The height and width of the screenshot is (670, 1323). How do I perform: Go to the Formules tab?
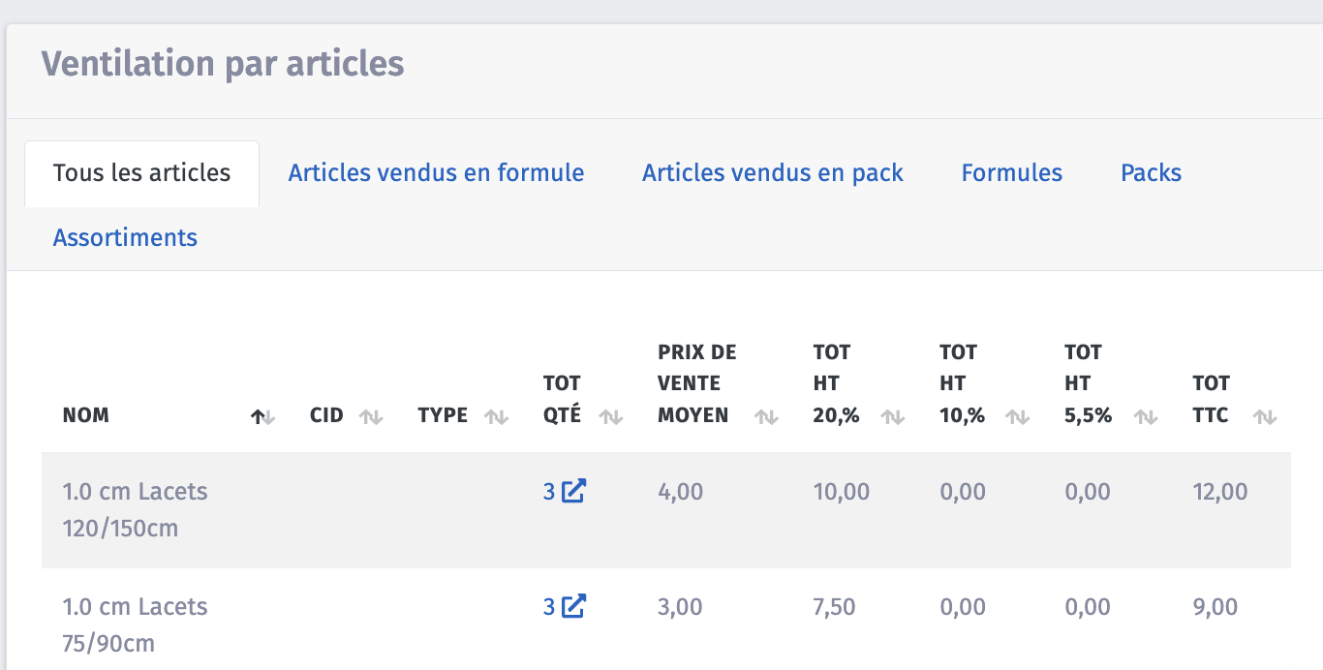click(1011, 173)
